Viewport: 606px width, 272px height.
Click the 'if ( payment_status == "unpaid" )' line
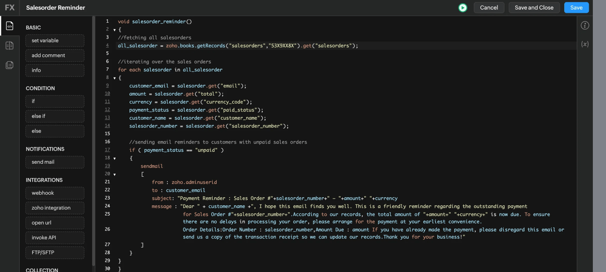[x=176, y=150]
